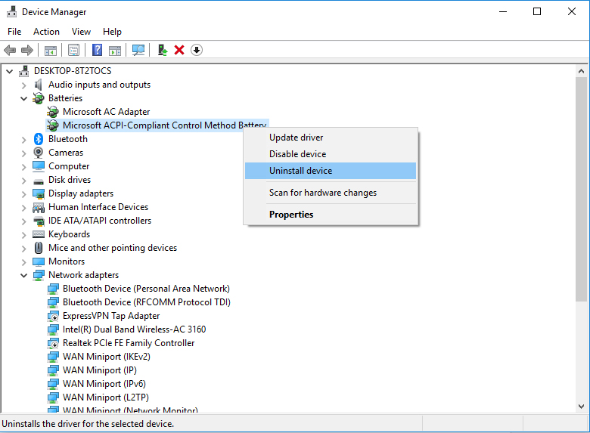Click the Network adapters category icon

click(39, 275)
